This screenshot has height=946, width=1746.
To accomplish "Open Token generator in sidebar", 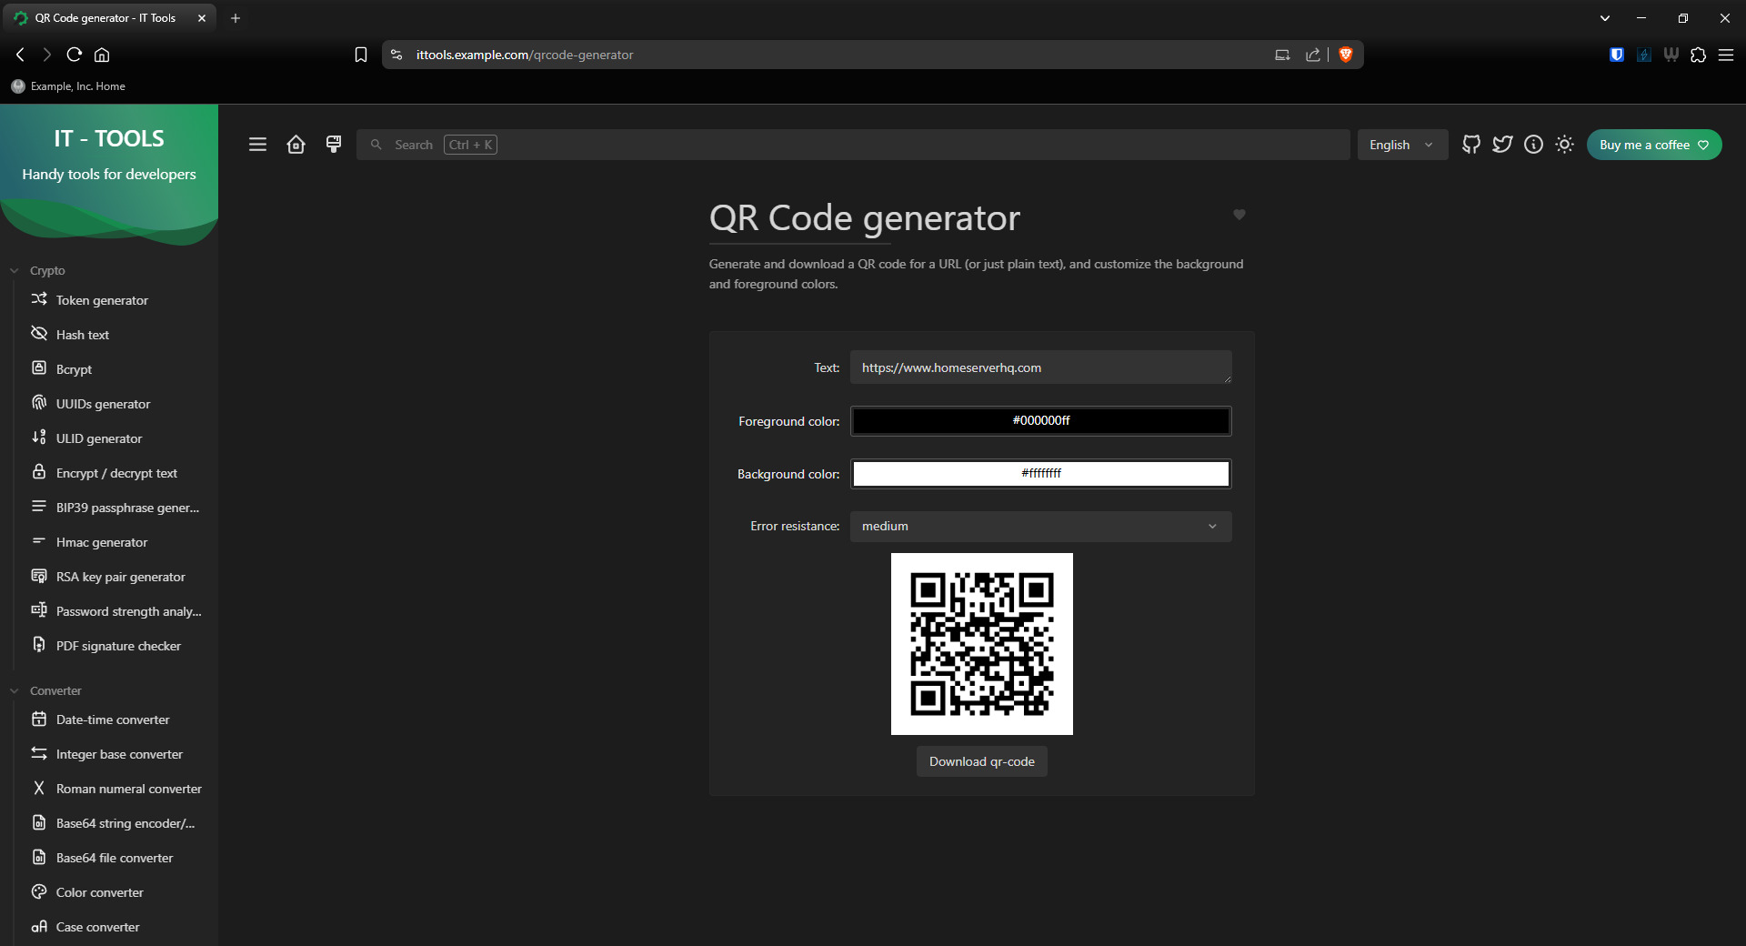I will [102, 300].
